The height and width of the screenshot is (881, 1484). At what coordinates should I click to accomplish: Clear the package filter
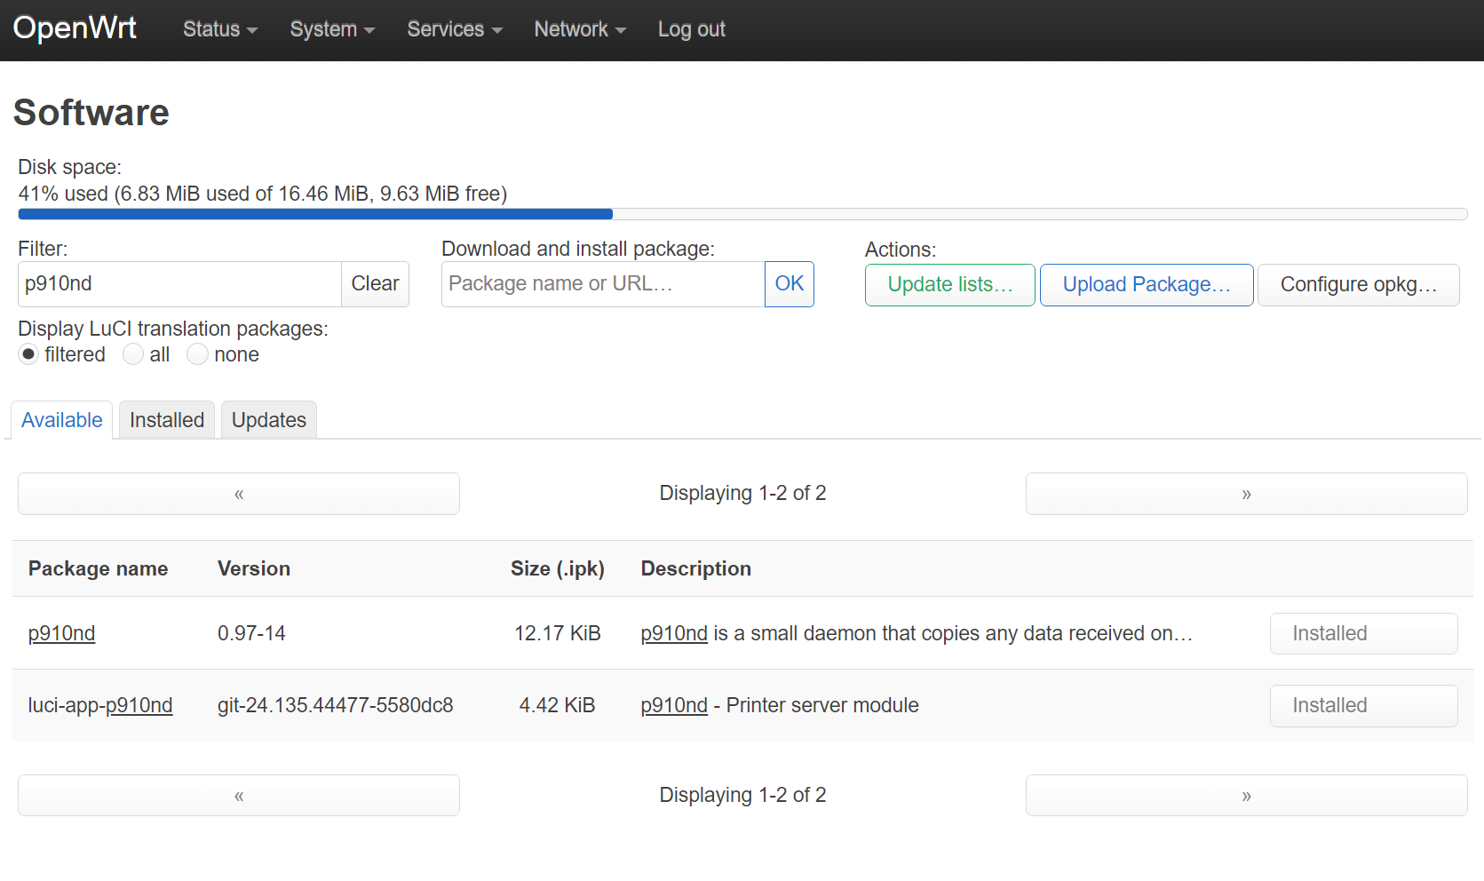375,284
